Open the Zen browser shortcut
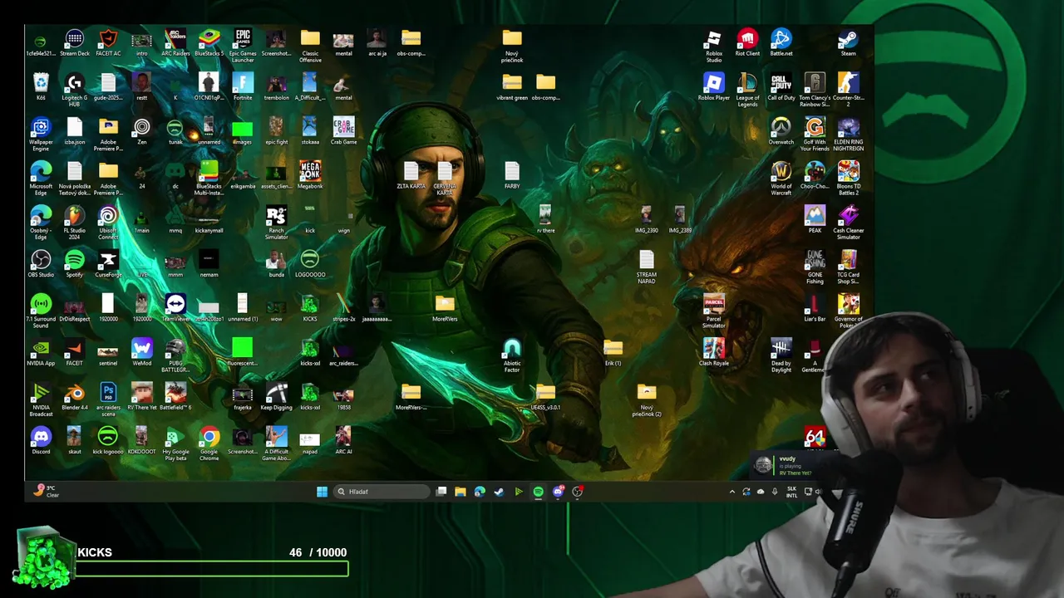The width and height of the screenshot is (1064, 598). tap(141, 131)
